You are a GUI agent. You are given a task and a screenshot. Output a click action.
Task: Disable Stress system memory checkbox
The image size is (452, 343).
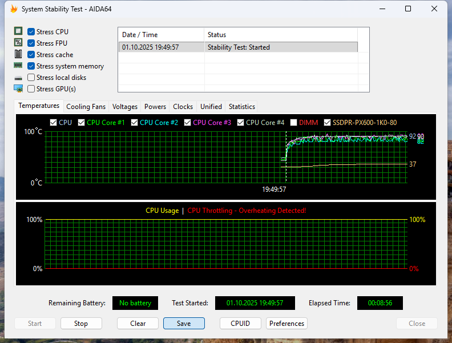31,66
